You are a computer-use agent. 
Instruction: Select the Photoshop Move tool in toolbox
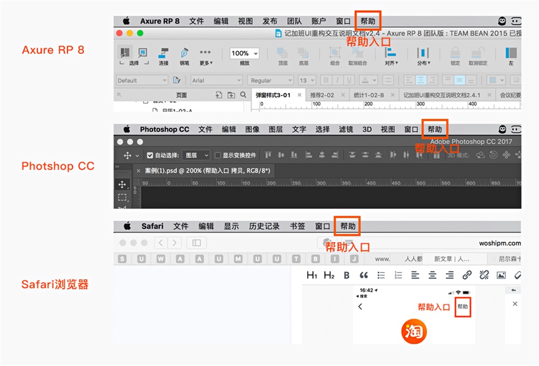pos(122,185)
